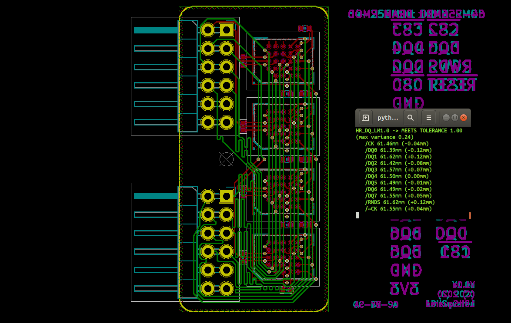Click the terminal cursor block at the prompt
The width and height of the screenshot is (511, 323).
357,215
